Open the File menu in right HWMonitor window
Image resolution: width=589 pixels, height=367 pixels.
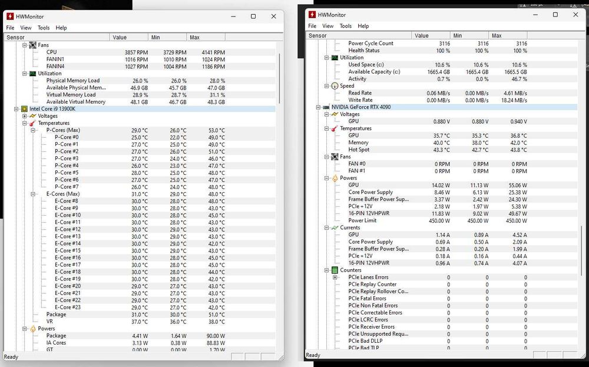click(312, 26)
